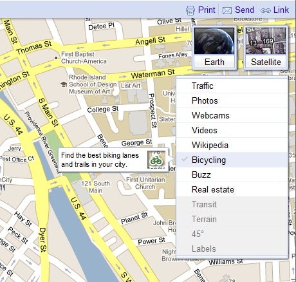Screen dimensions: 296x282
Task: Click the First Unitarian Church label
Action: point(145,183)
